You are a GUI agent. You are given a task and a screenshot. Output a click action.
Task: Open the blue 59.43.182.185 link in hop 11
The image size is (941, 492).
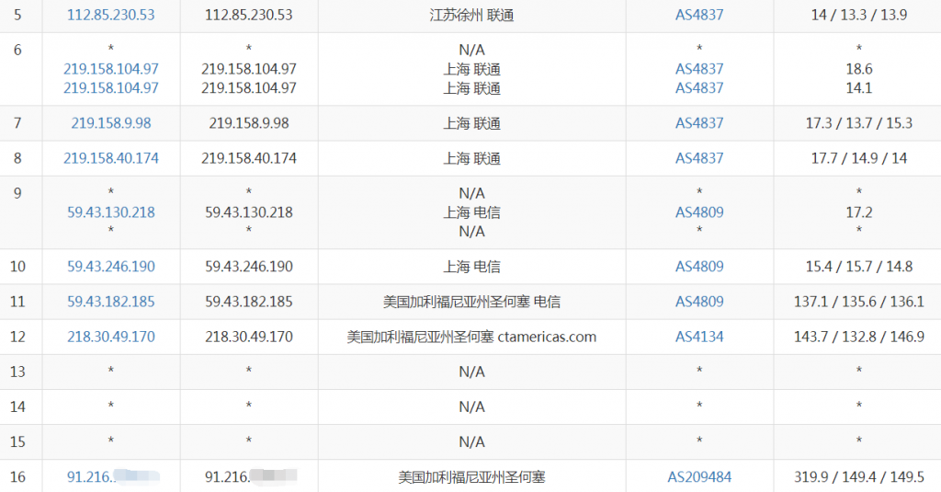(111, 302)
